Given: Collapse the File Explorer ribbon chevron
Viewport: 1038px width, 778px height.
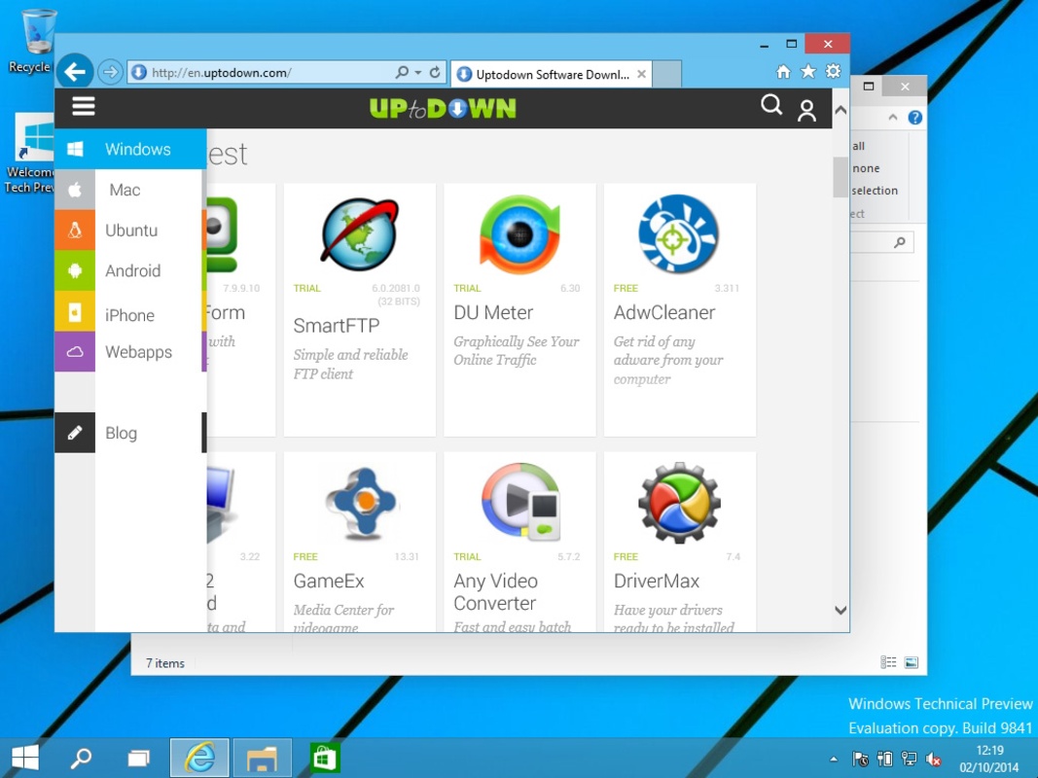Looking at the screenshot, I should [x=891, y=117].
